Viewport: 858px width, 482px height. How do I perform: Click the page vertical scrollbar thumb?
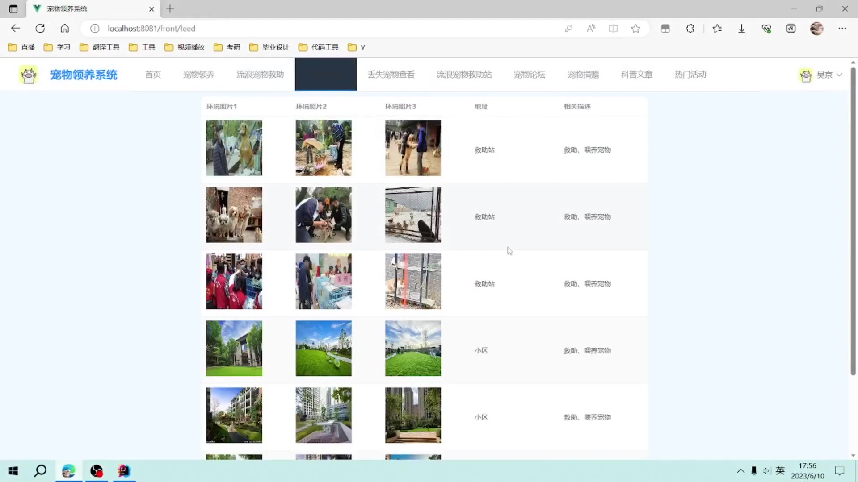click(x=853, y=221)
